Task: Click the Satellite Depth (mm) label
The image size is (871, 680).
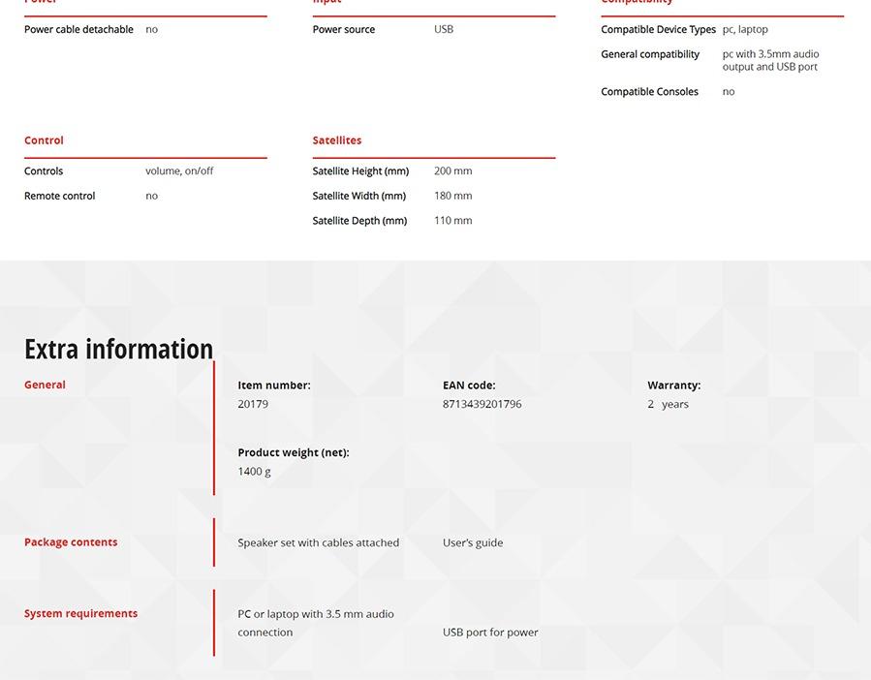Action: pos(359,221)
